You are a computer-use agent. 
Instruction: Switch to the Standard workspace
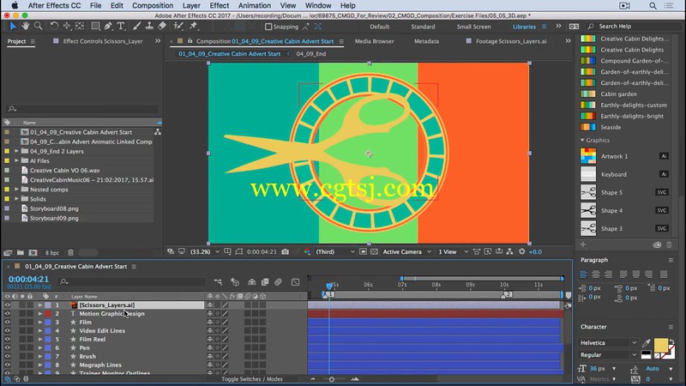pyautogui.click(x=423, y=27)
